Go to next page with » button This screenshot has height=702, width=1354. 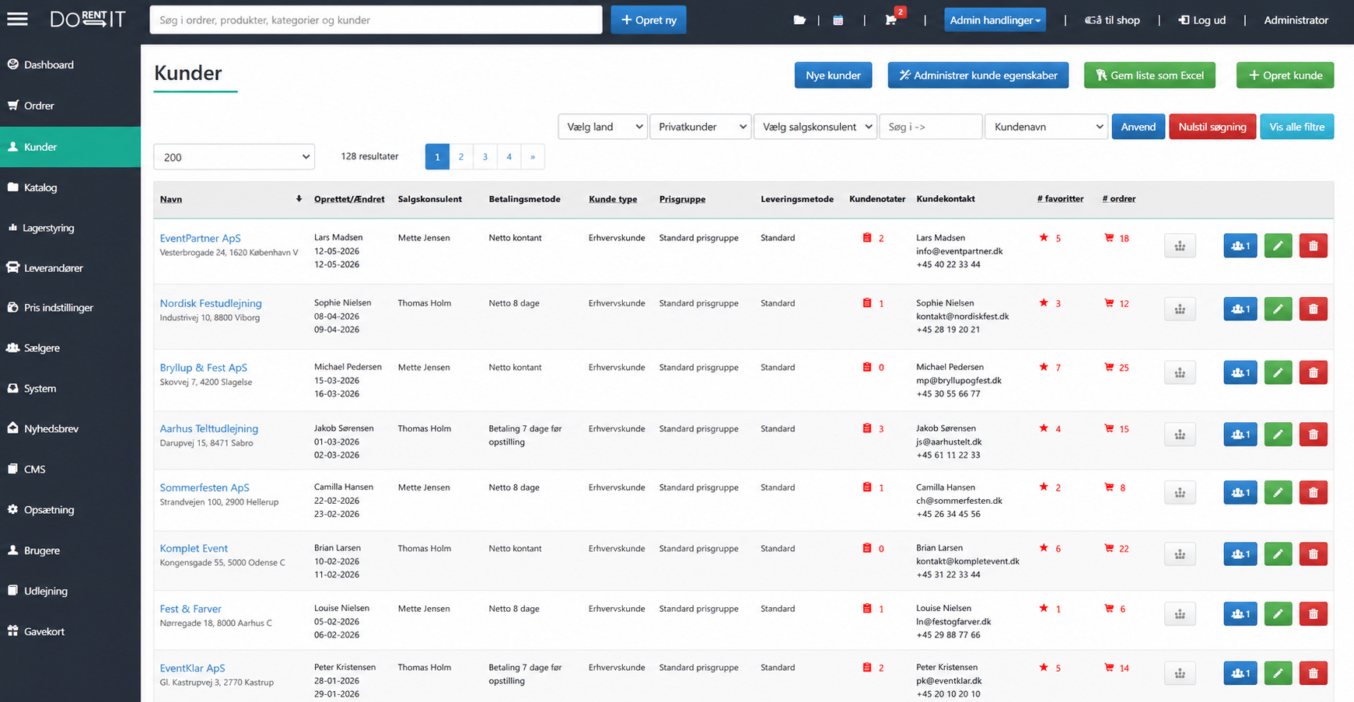click(x=533, y=157)
